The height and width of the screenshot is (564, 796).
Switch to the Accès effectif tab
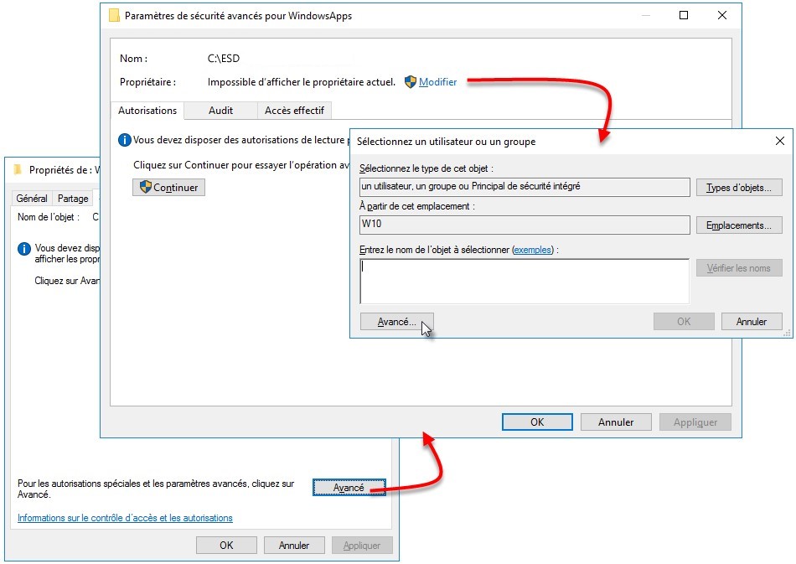(x=294, y=110)
